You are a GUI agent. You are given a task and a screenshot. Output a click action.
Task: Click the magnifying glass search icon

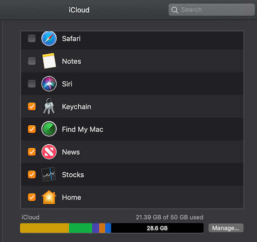(x=175, y=10)
